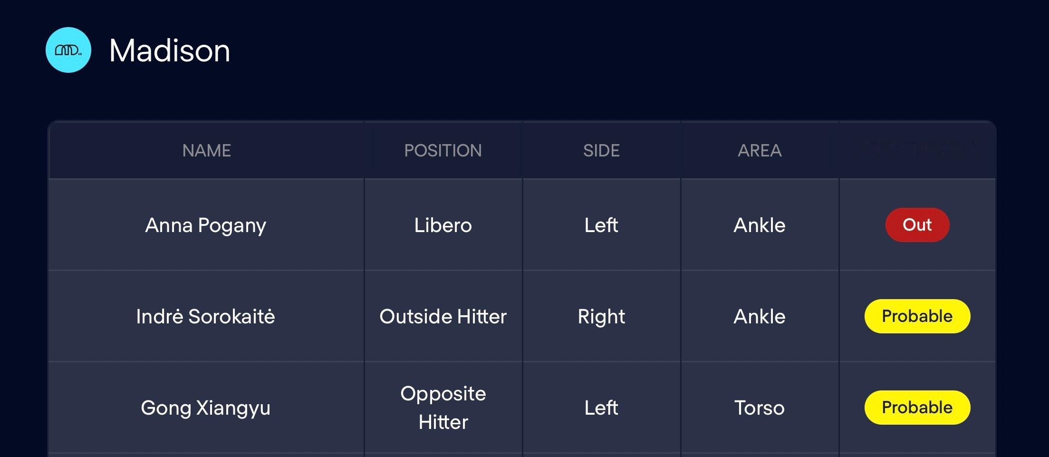Click the red Out status badge

pos(917,225)
